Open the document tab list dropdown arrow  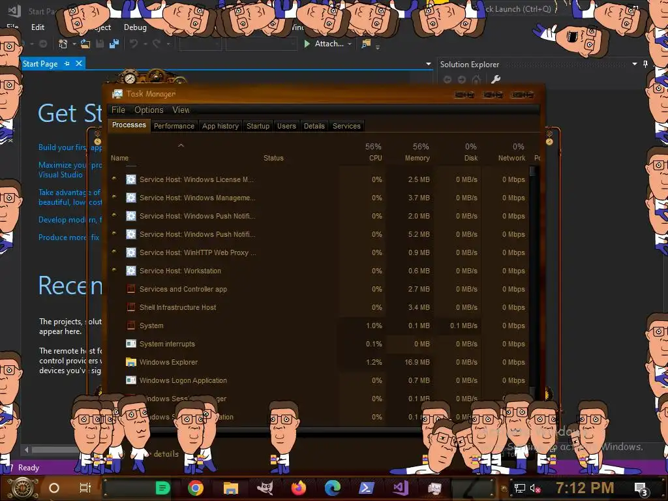(429, 64)
